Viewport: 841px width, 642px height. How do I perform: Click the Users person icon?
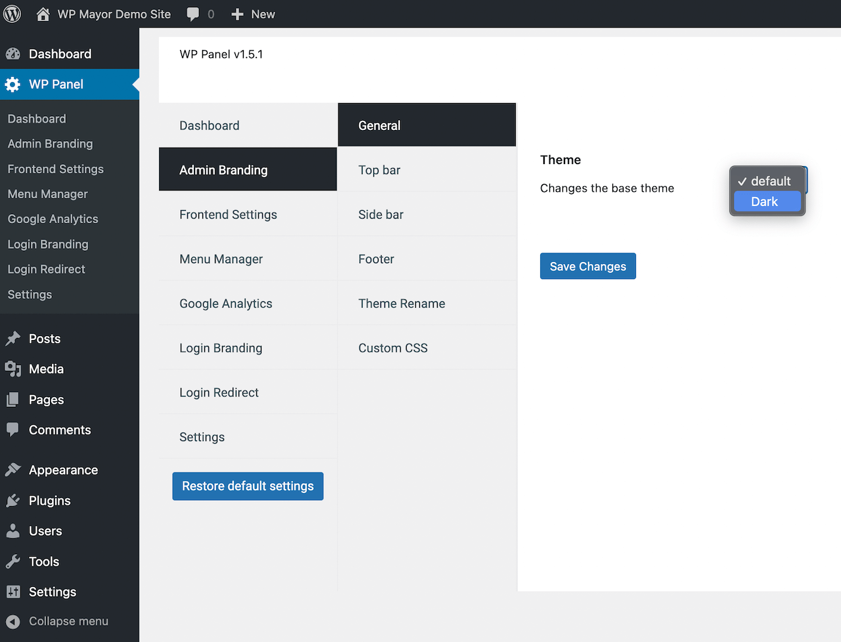[x=12, y=531]
